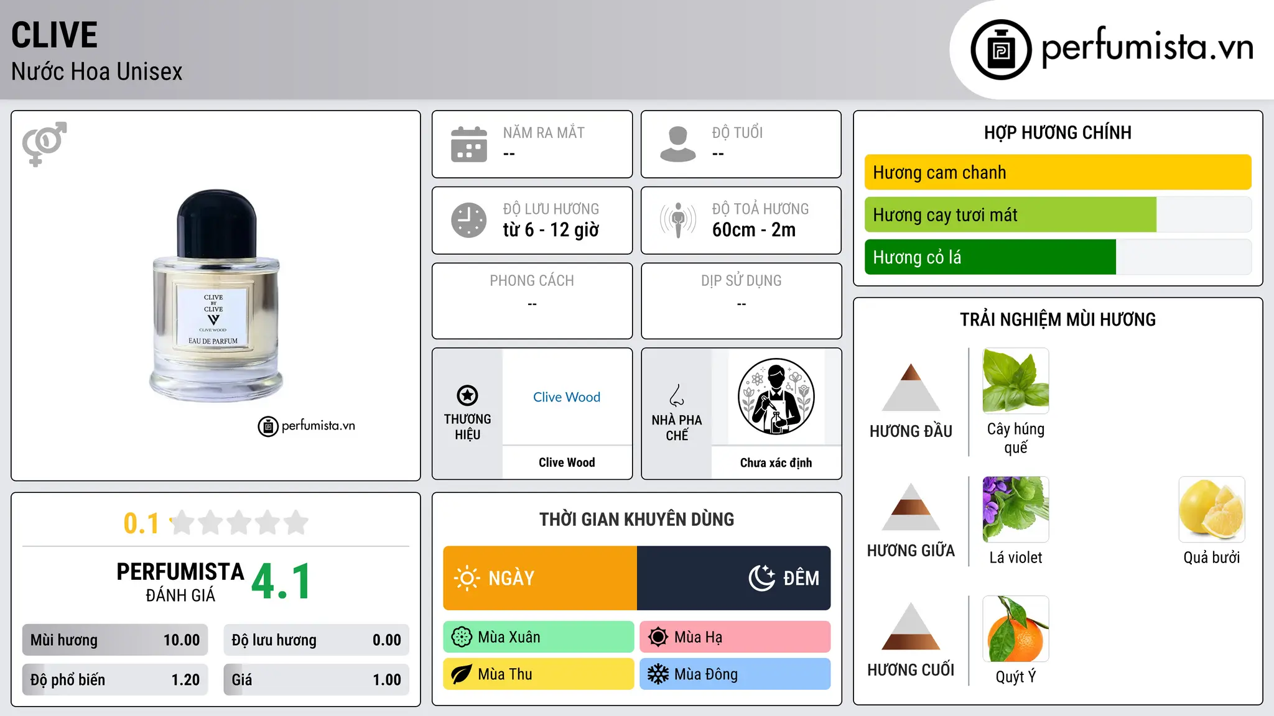Click the star rating icons next to 0.1
This screenshot has width=1274, height=716.
tap(239, 523)
